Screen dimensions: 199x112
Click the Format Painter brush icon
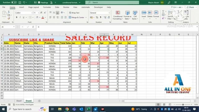(x=9, y=18)
